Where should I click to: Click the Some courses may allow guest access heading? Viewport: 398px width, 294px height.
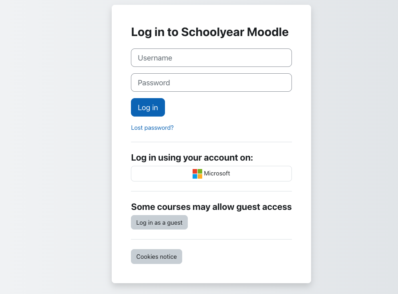[x=211, y=207]
